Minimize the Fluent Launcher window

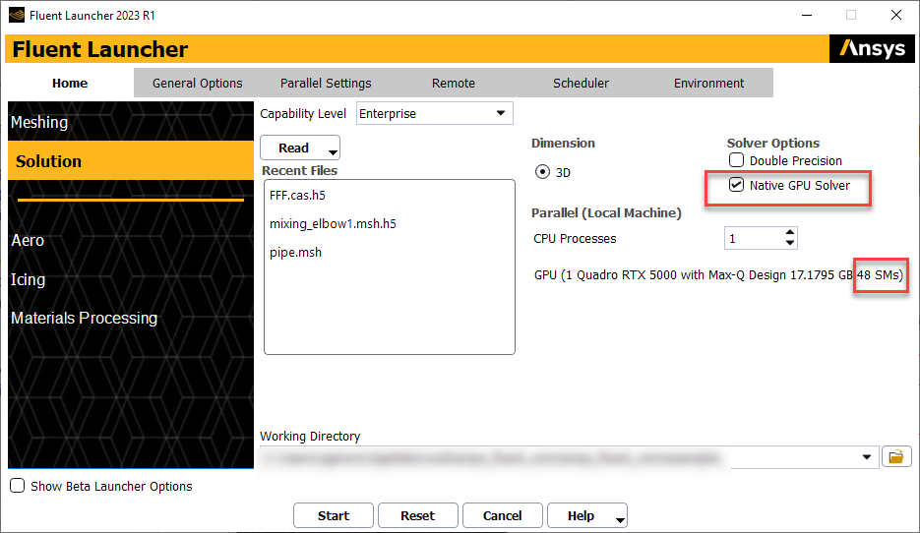808,15
